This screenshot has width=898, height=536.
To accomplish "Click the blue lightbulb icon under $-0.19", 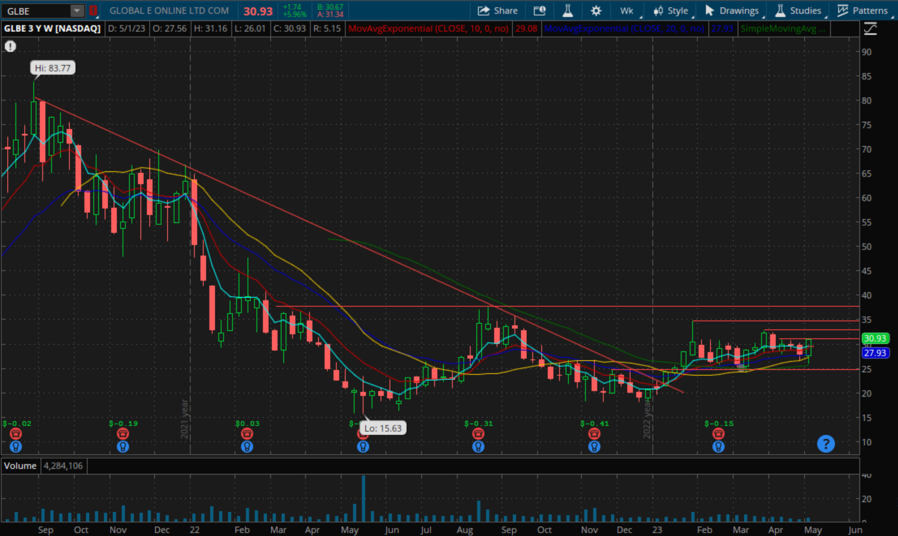I will (123, 446).
